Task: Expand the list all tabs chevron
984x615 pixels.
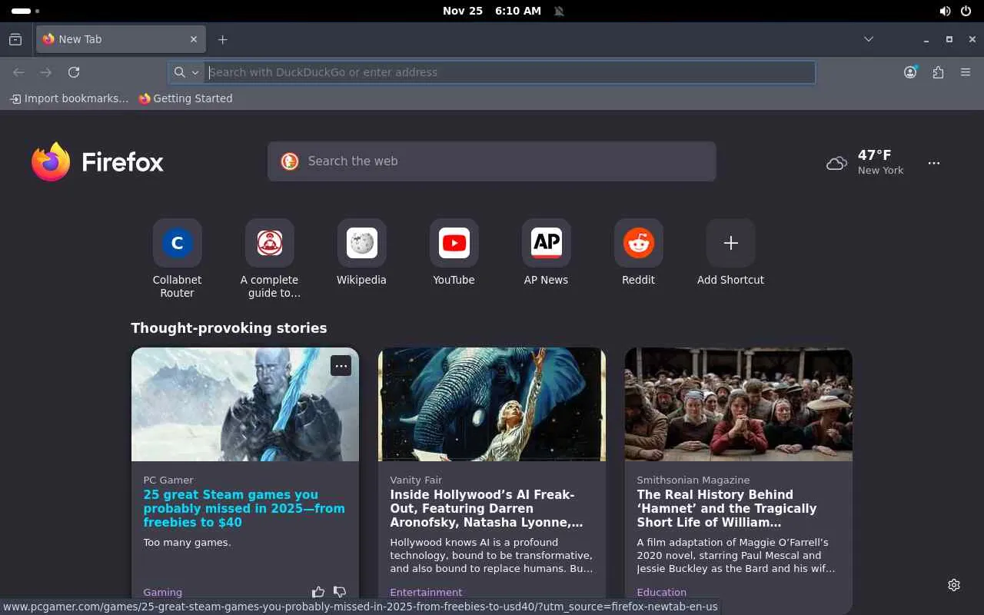Action: point(869,39)
